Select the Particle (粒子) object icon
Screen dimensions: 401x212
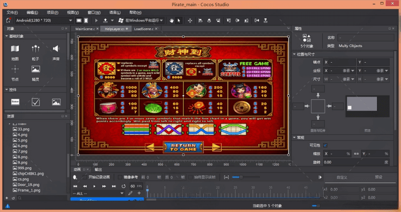click(35, 49)
